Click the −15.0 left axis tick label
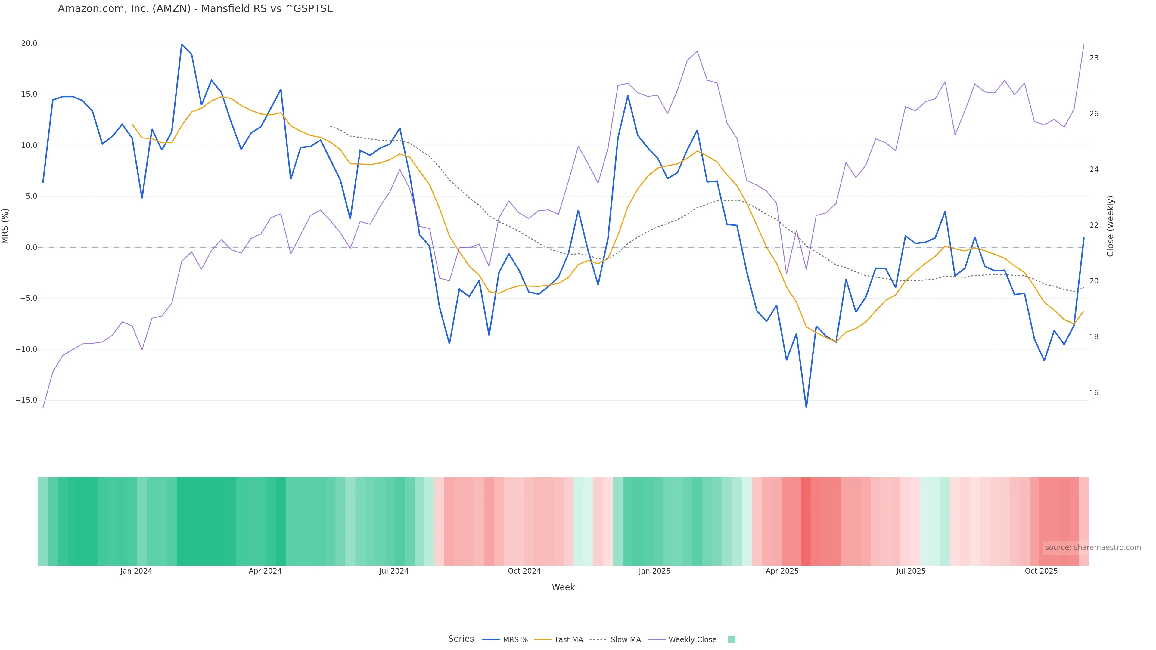 click(x=26, y=400)
